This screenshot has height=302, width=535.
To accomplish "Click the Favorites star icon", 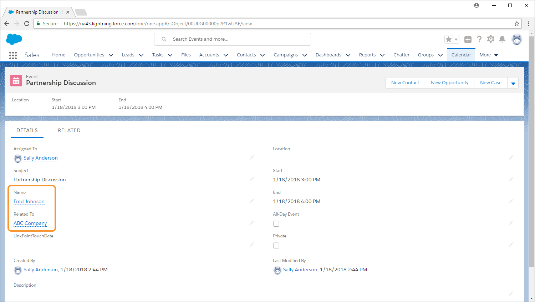I will click(x=449, y=39).
